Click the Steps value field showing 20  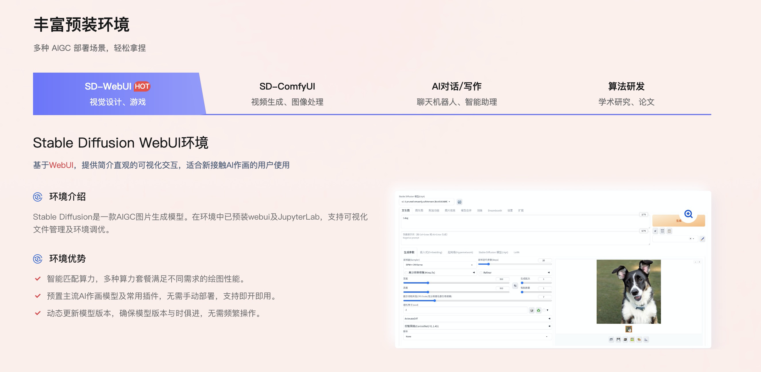pos(545,261)
